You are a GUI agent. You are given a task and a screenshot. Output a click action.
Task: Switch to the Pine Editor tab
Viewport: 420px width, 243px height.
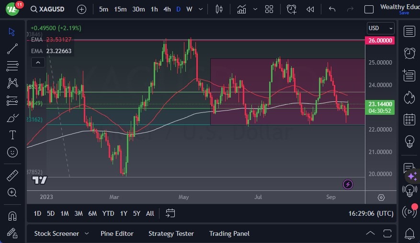pos(117,233)
